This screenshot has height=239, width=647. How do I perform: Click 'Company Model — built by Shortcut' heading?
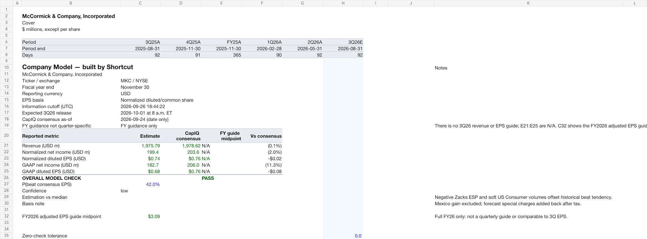[78, 67]
